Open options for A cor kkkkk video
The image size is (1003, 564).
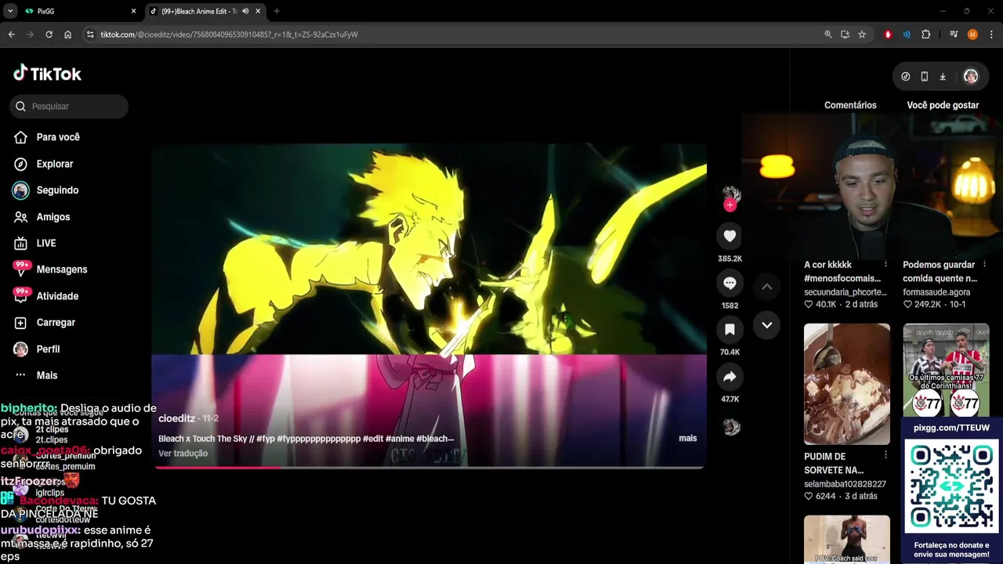pyautogui.click(x=885, y=264)
